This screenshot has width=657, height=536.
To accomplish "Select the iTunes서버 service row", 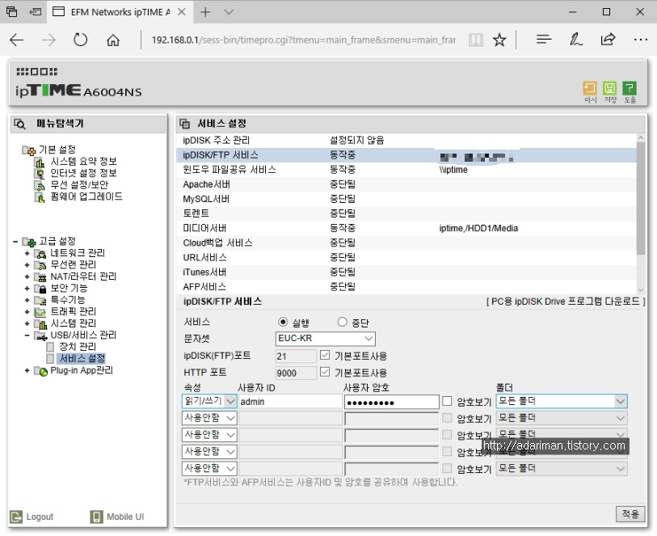I will point(406,272).
